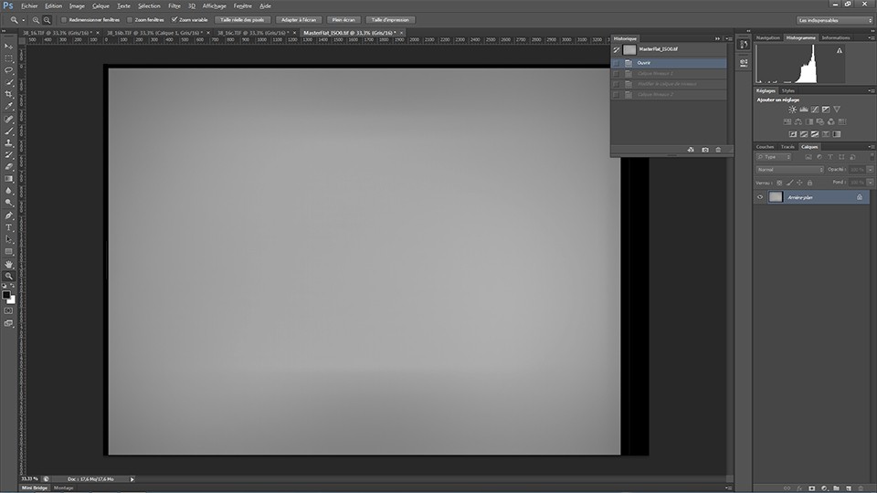Open the Les indispensables workspace dropdown
877x493 pixels.
[x=834, y=20]
